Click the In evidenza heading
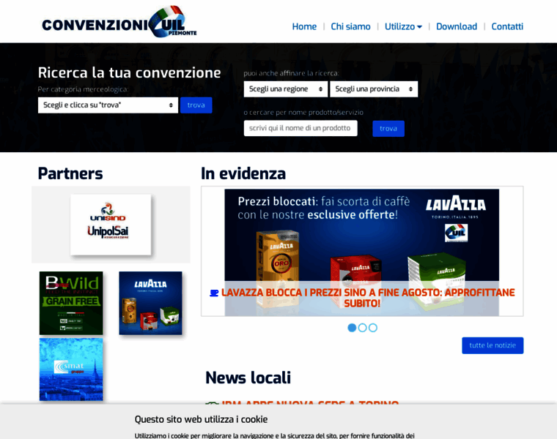 pyautogui.click(x=243, y=173)
